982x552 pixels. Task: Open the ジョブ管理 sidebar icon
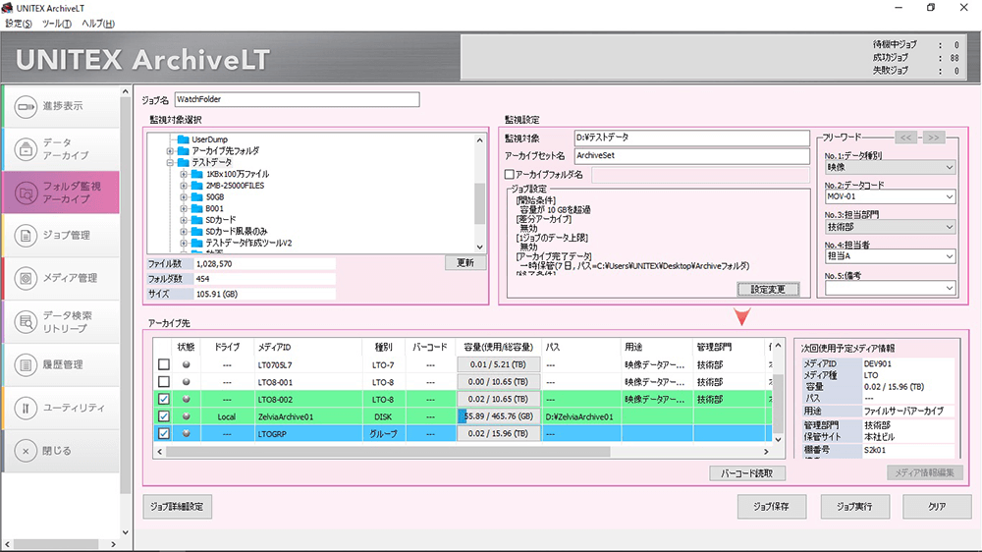coord(26,236)
